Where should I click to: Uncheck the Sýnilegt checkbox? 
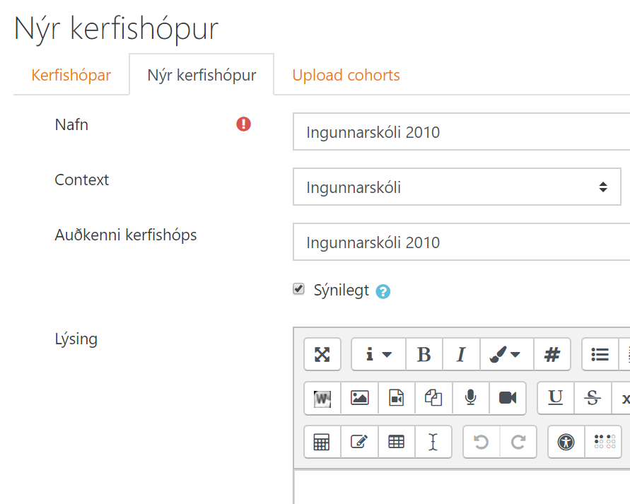[x=299, y=289]
